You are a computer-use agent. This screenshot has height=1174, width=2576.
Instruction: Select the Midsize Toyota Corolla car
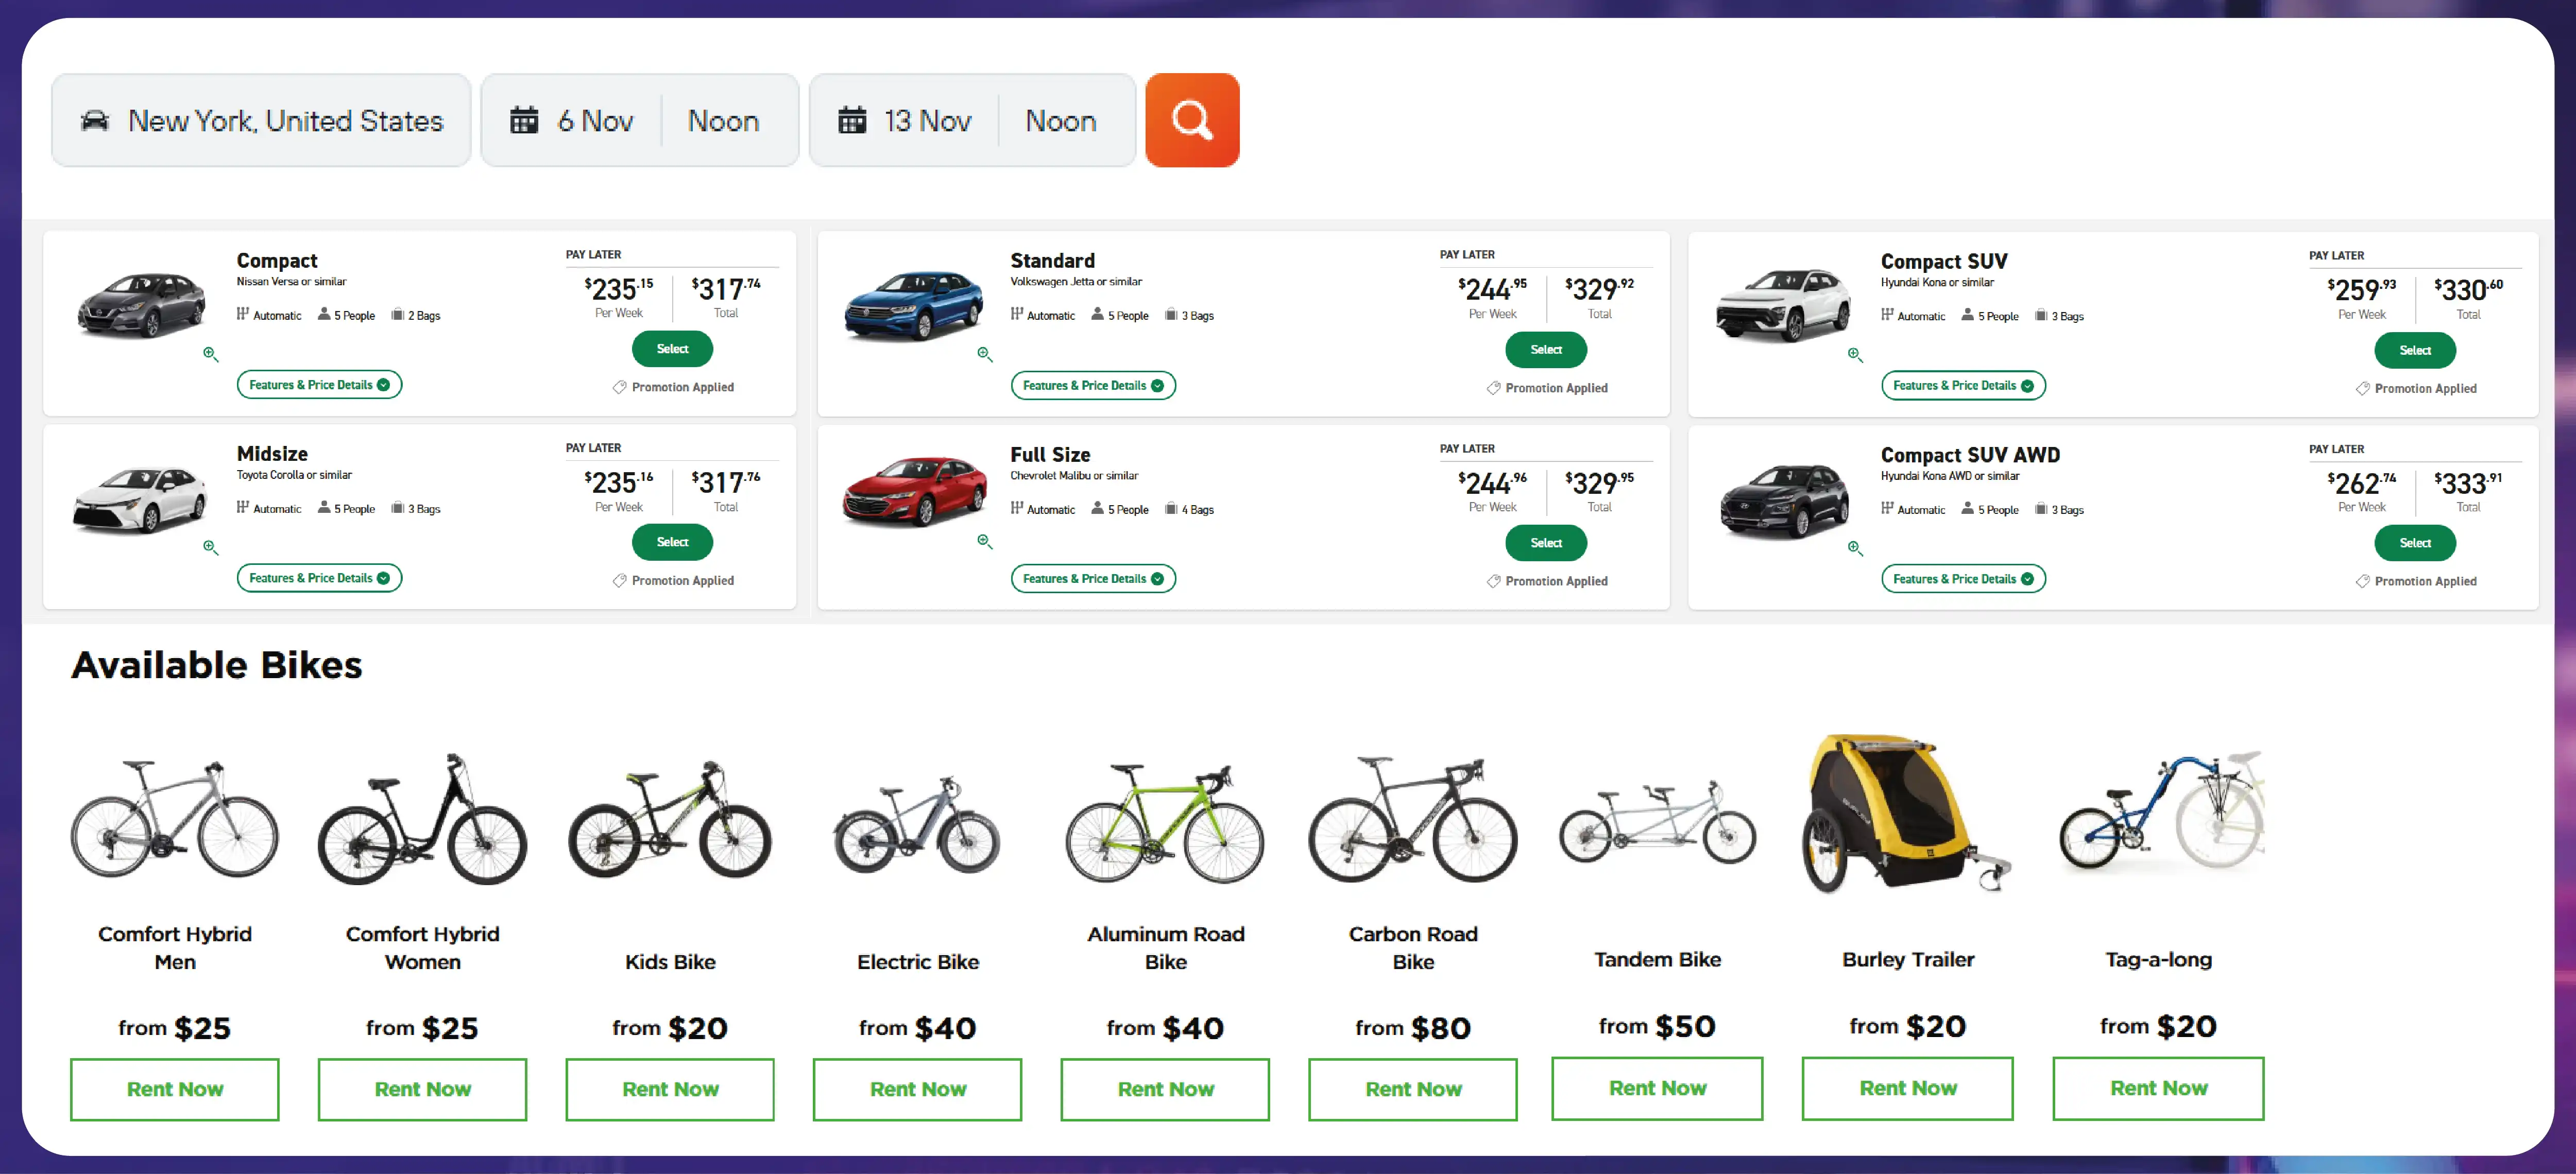(x=672, y=542)
